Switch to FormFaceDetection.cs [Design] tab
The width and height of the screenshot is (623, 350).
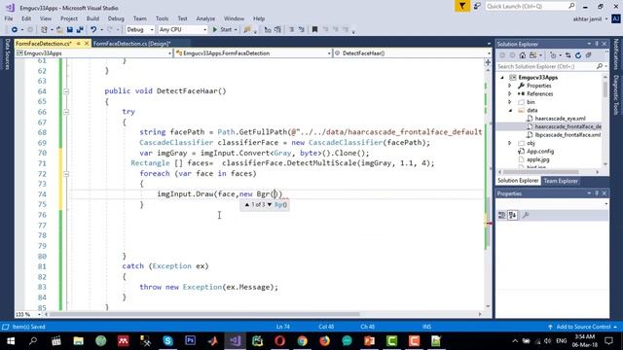tap(132, 44)
